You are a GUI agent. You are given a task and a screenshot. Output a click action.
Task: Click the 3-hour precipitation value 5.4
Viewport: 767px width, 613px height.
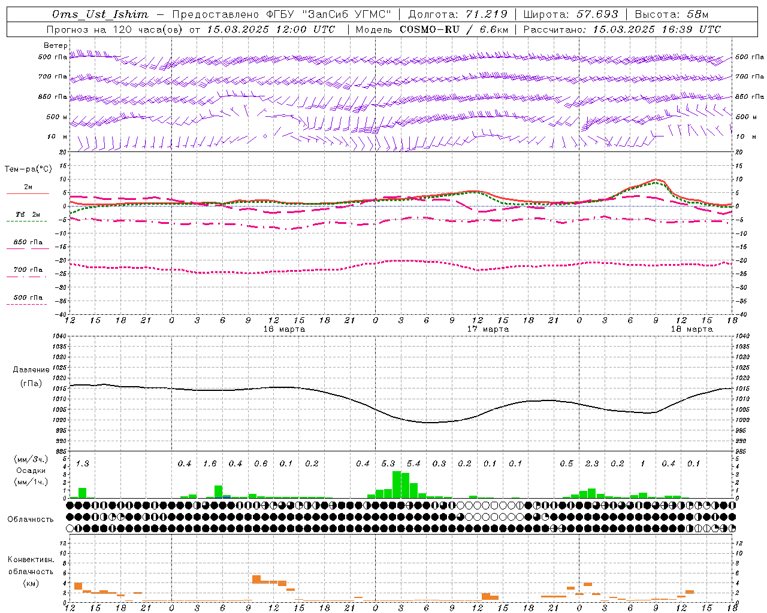pyautogui.click(x=413, y=464)
